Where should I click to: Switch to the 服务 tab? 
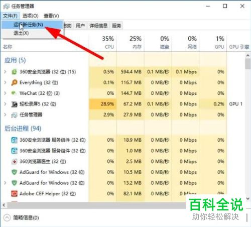point(116,26)
